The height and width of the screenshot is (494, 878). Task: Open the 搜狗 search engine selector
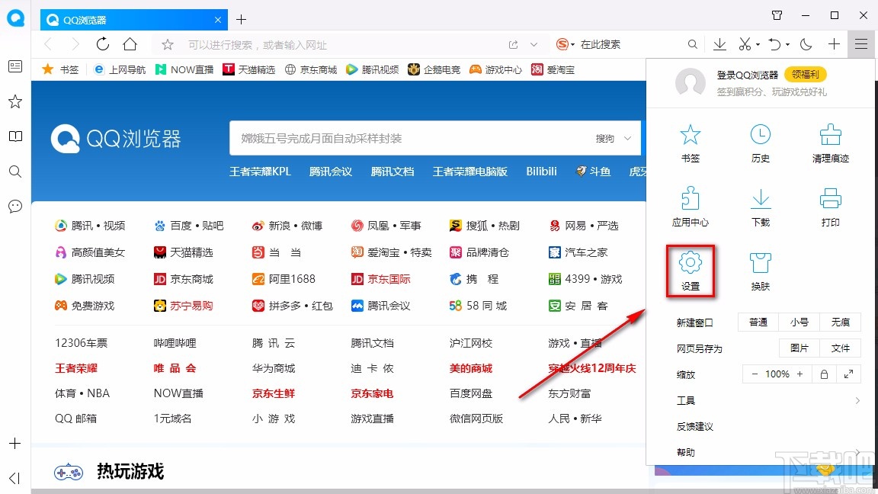coord(613,138)
